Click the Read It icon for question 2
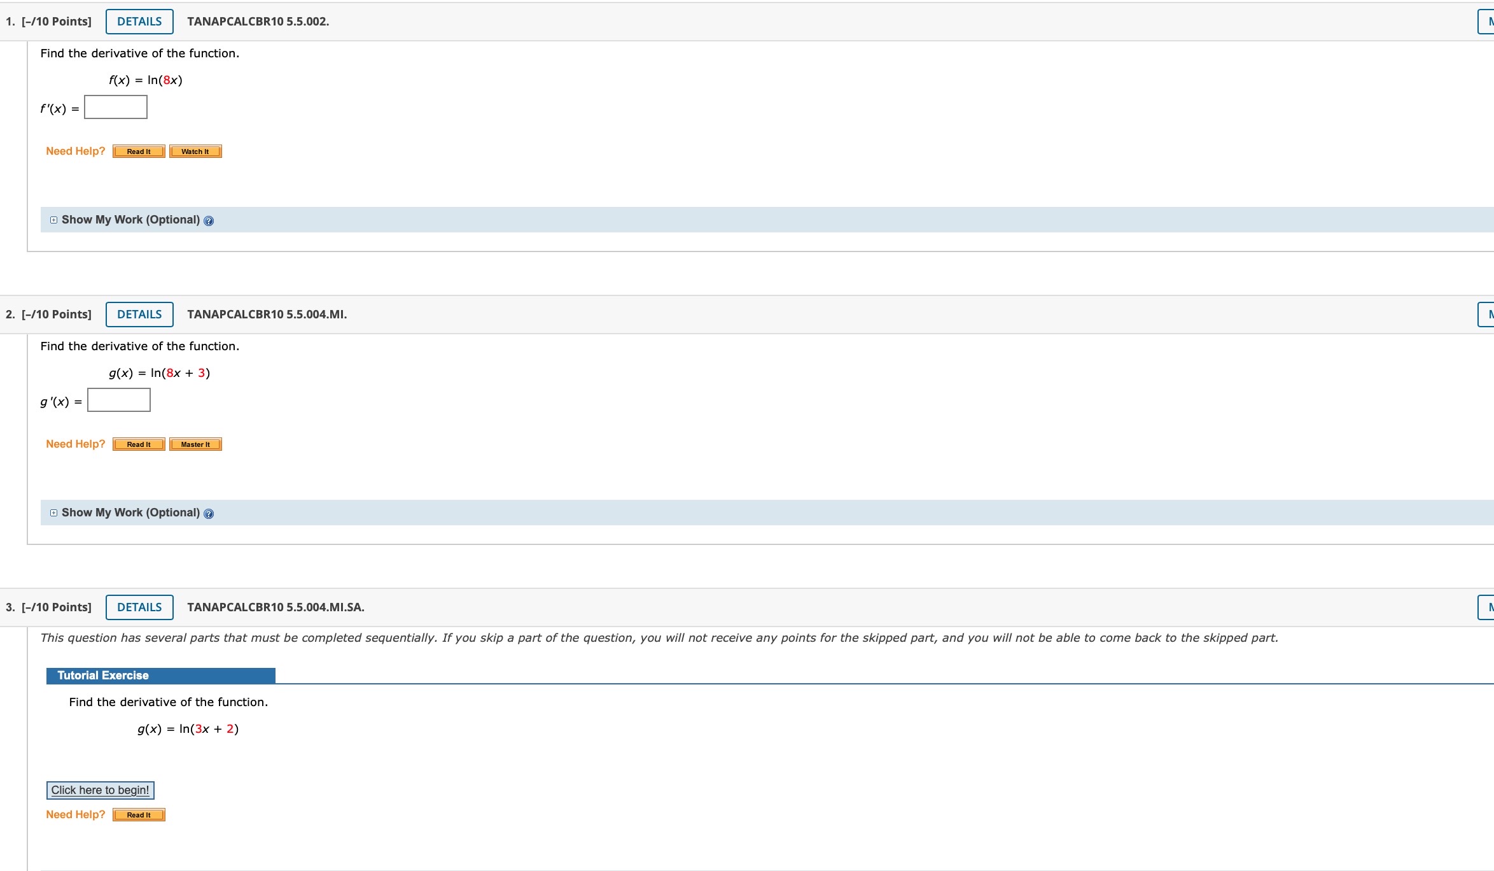 coord(138,444)
